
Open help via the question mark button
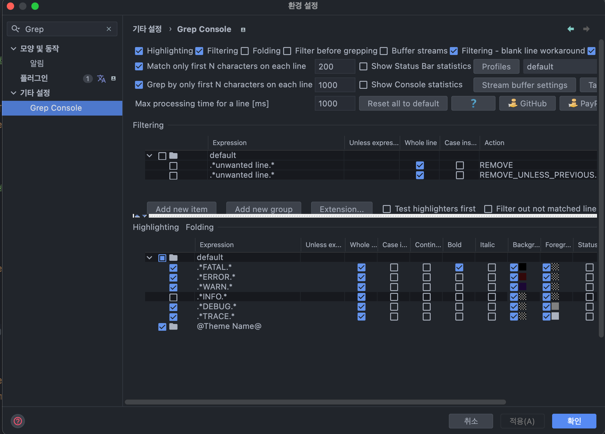473,104
